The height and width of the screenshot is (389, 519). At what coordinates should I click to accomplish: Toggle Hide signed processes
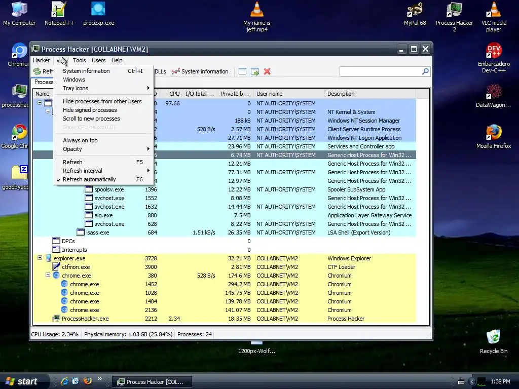[102, 110]
